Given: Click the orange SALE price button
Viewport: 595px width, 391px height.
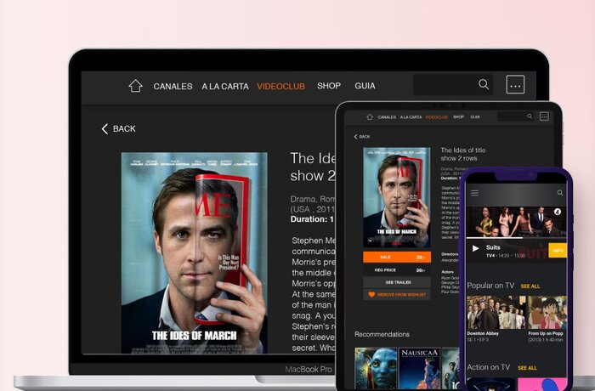Looking at the screenshot, I should click(396, 257).
